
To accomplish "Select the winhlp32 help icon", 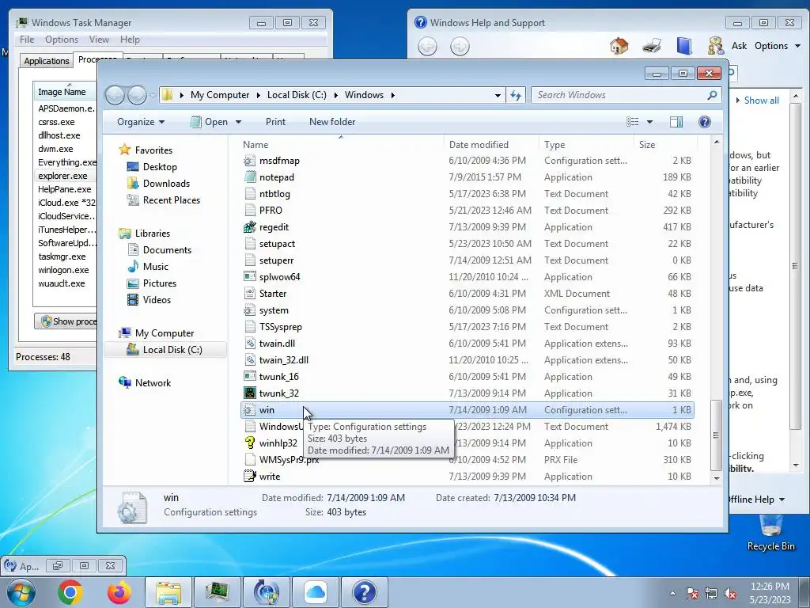I will coord(250,443).
